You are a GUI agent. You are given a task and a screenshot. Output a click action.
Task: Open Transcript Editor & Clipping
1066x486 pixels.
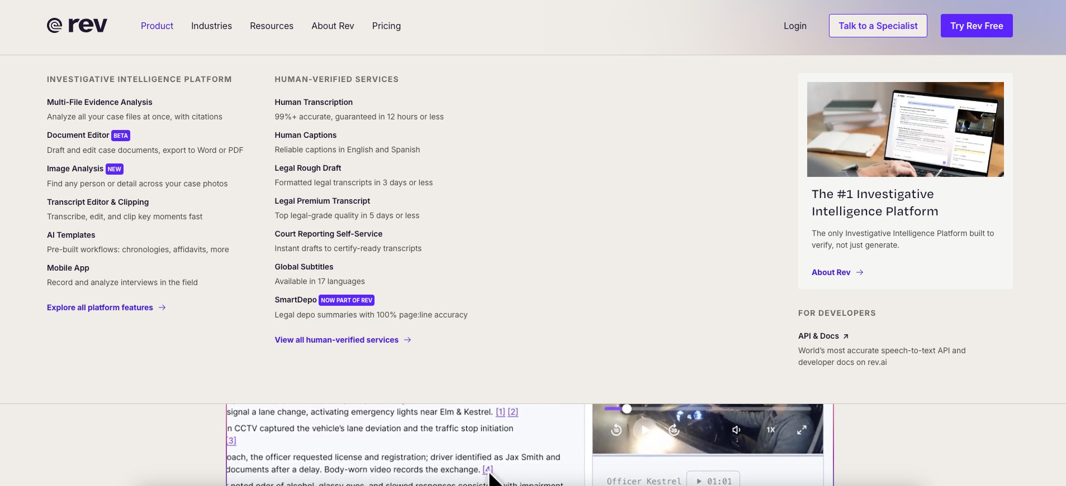click(98, 202)
